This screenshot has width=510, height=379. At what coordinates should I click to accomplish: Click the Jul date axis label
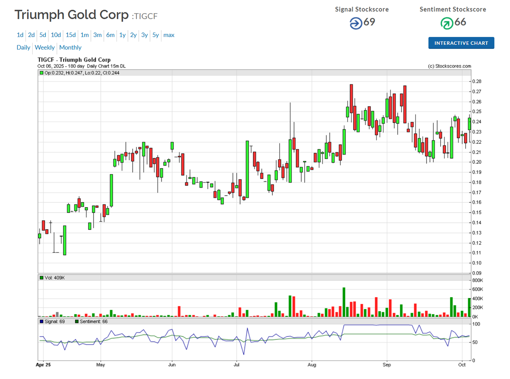coord(236,364)
